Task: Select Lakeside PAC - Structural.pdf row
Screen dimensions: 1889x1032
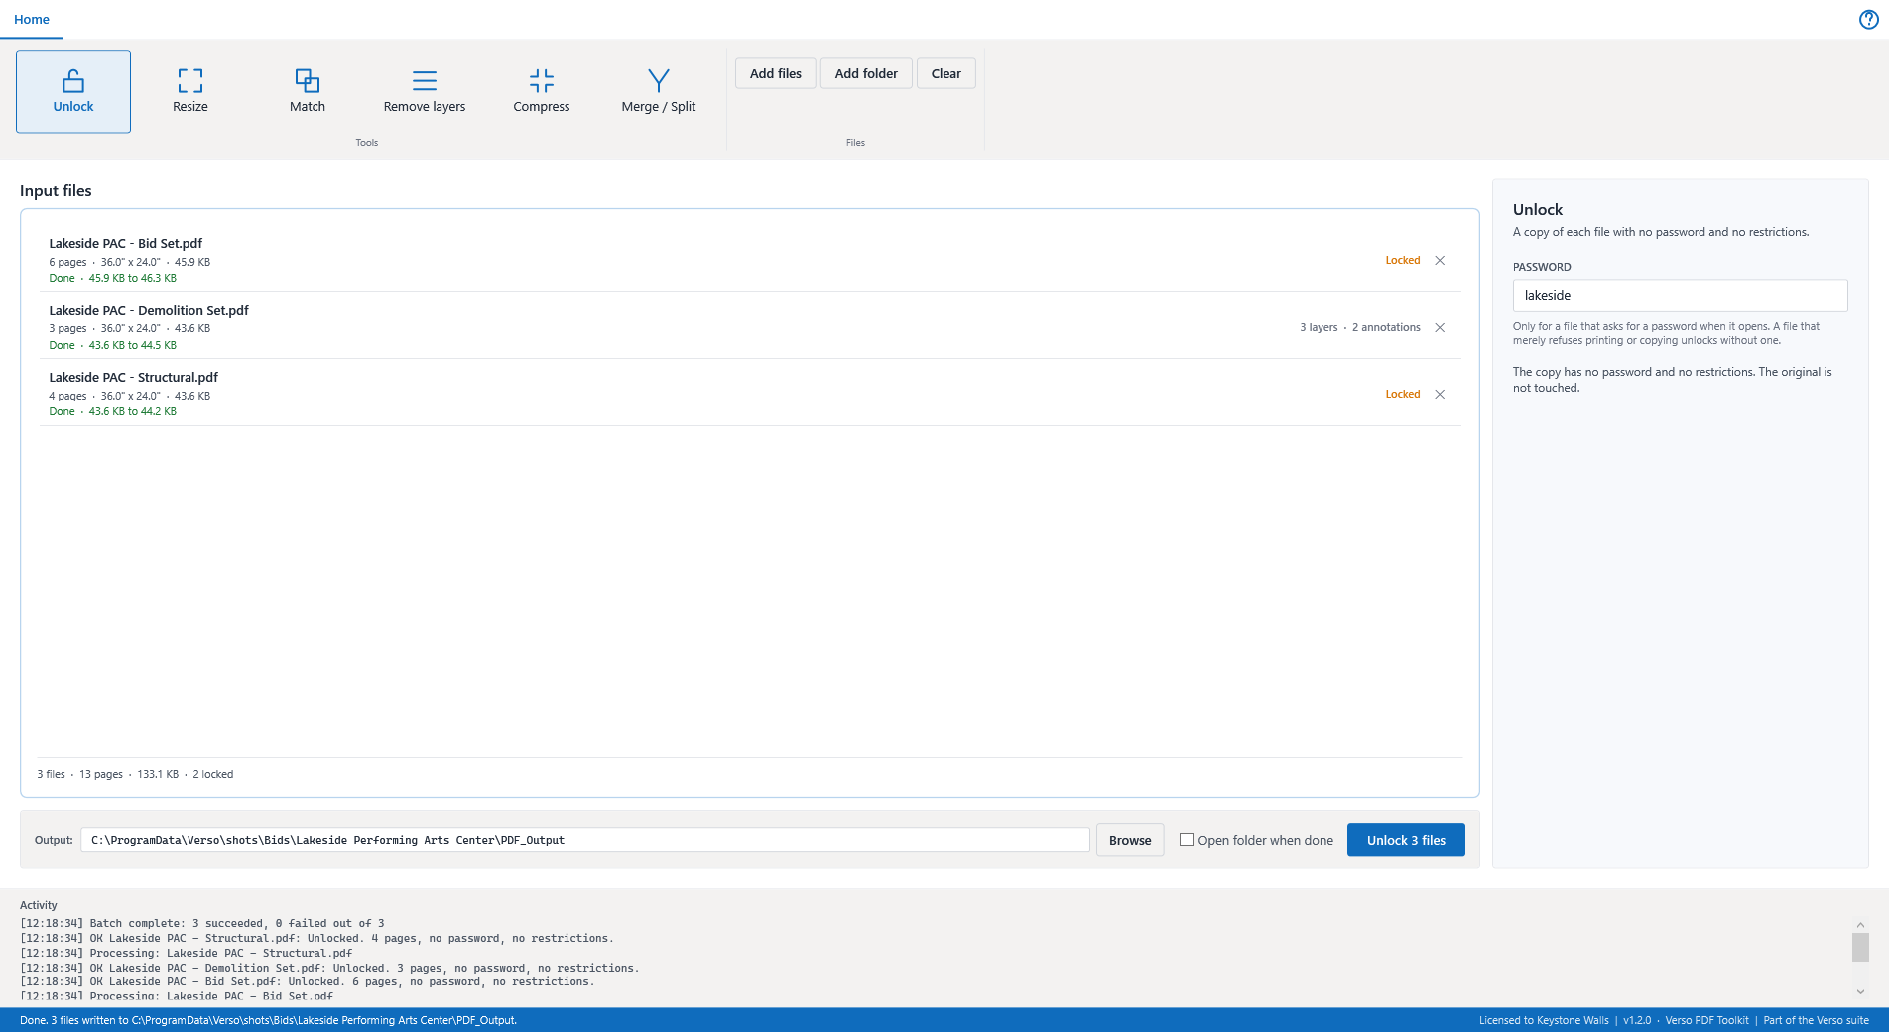Action: coord(750,394)
